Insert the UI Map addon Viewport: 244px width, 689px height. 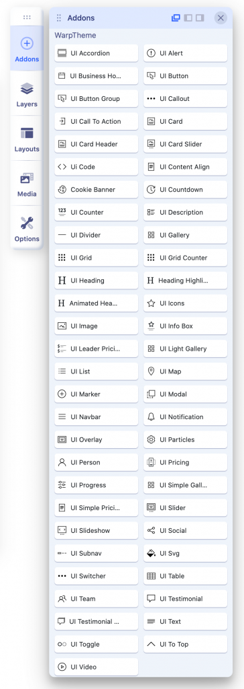(x=185, y=371)
